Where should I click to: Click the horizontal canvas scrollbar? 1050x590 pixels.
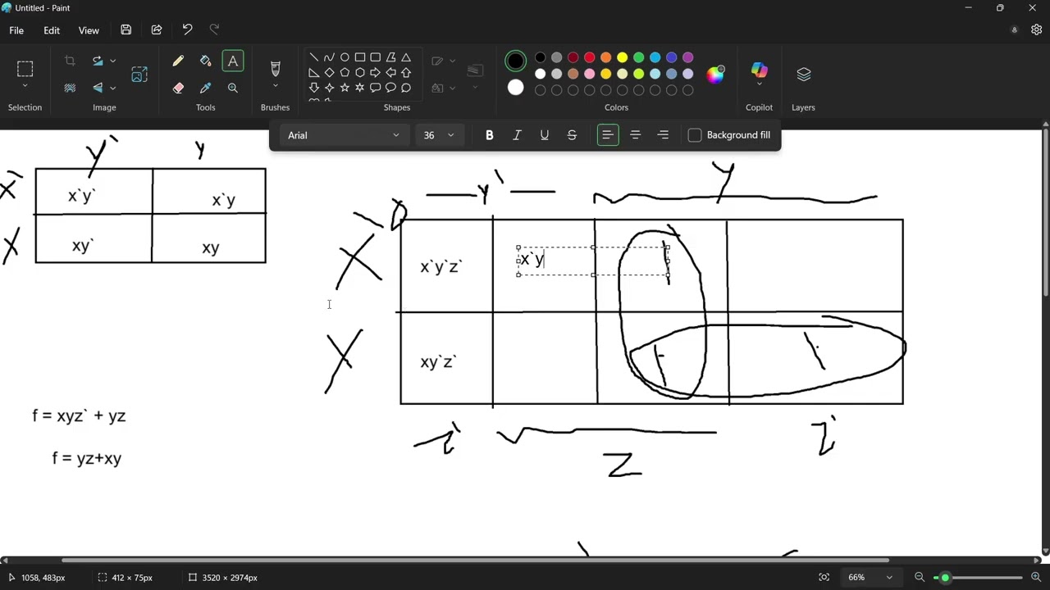point(476,560)
